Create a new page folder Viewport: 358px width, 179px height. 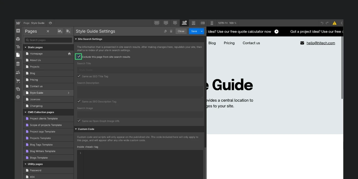pyautogui.click(x=60, y=31)
